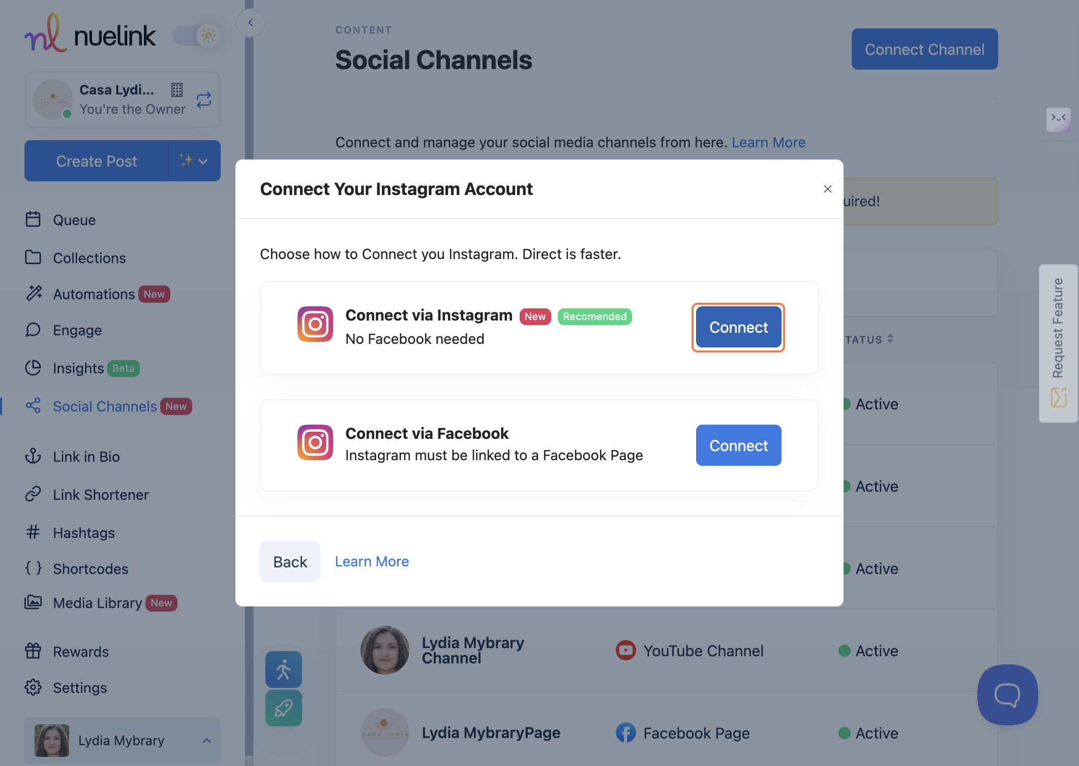The image size is (1079, 766).
Task: Click the workspace building icon beside Casa Lydi
Action: 177,90
